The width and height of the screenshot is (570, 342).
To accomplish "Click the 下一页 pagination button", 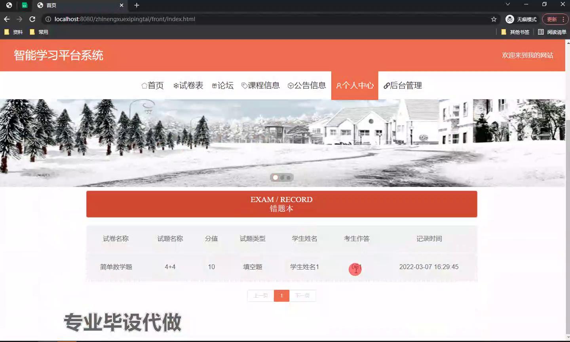I will [302, 296].
